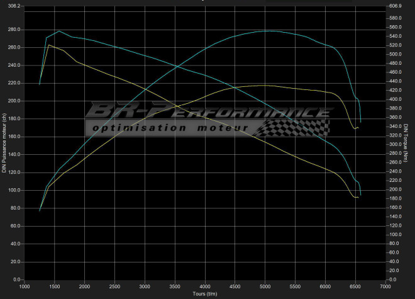The height and width of the screenshot is (299, 415).
Task: Click the peak of the yellow power curve
Action: click(x=263, y=86)
